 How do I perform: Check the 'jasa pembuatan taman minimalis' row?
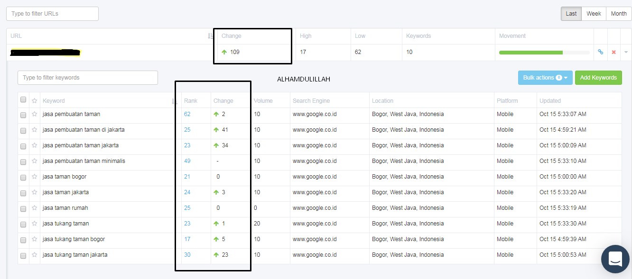[x=23, y=162]
